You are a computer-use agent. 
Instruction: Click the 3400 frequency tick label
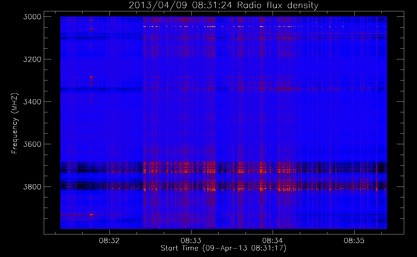32,102
